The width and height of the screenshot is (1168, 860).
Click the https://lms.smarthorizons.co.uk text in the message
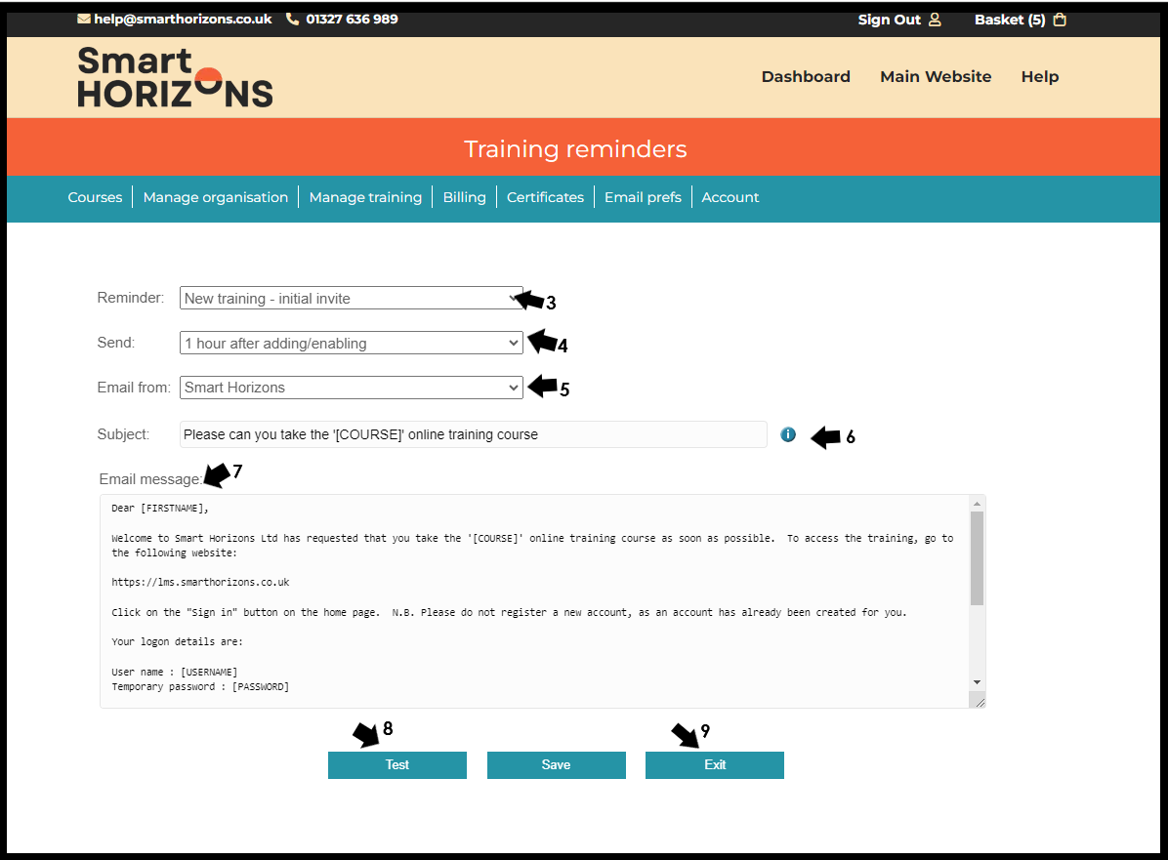pyautogui.click(x=200, y=582)
